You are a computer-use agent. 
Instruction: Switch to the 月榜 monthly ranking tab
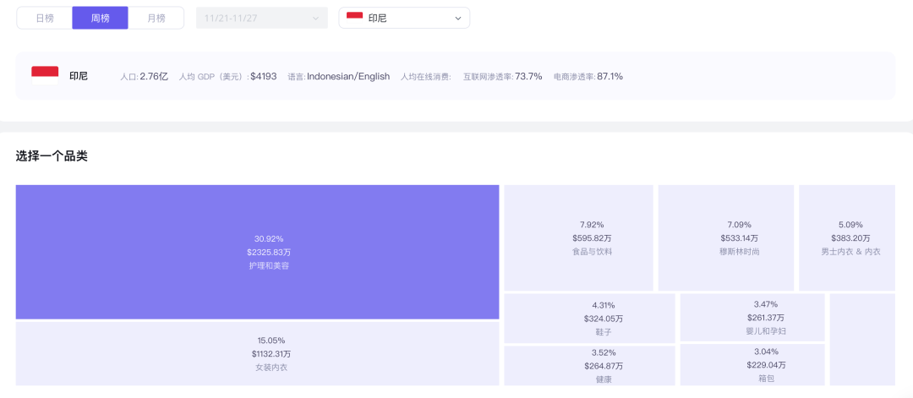pos(156,18)
